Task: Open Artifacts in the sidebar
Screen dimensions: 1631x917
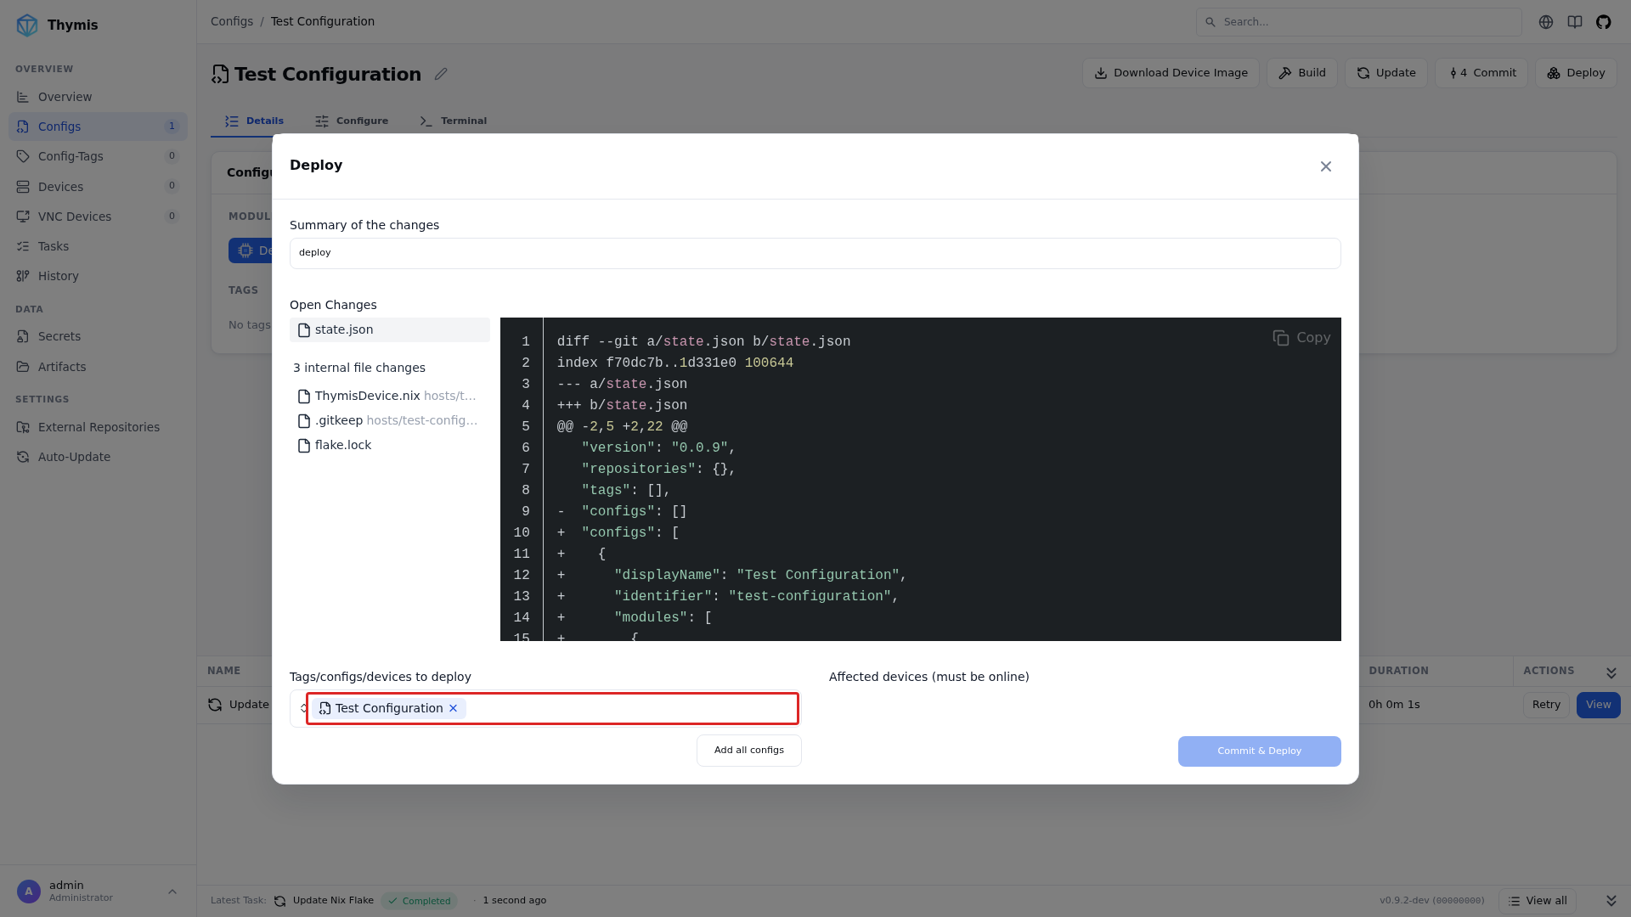Action: click(98, 367)
